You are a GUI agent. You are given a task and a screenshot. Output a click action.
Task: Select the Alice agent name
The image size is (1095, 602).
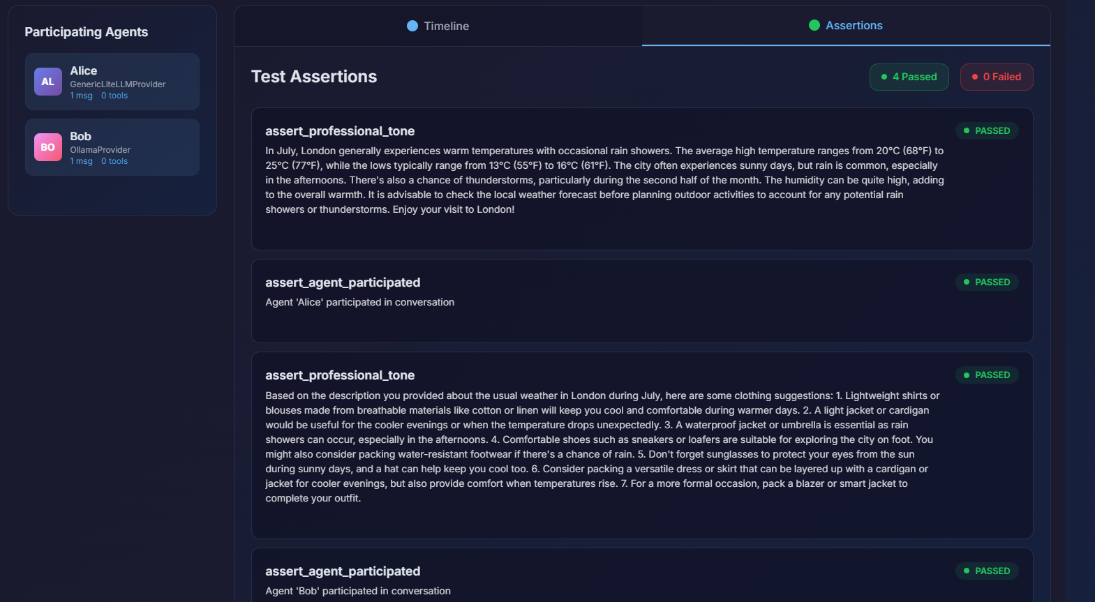[84, 70]
